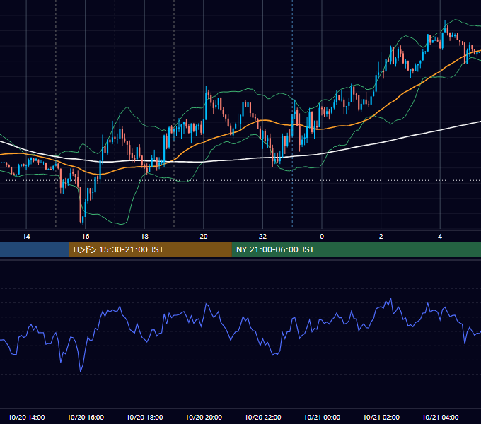
Task: Click the 10/20 22:00 date label
Action: [x=262, y=417]
